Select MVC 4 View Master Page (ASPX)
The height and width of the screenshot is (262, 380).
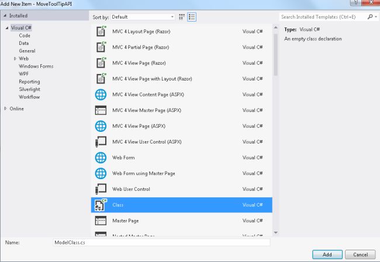(181, 110)
